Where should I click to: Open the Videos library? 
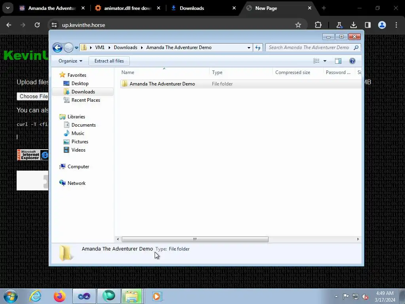[x=78, y=150]
